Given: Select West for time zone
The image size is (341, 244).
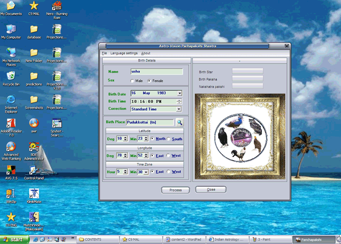Looking at the screenshot, I should 169,172.
